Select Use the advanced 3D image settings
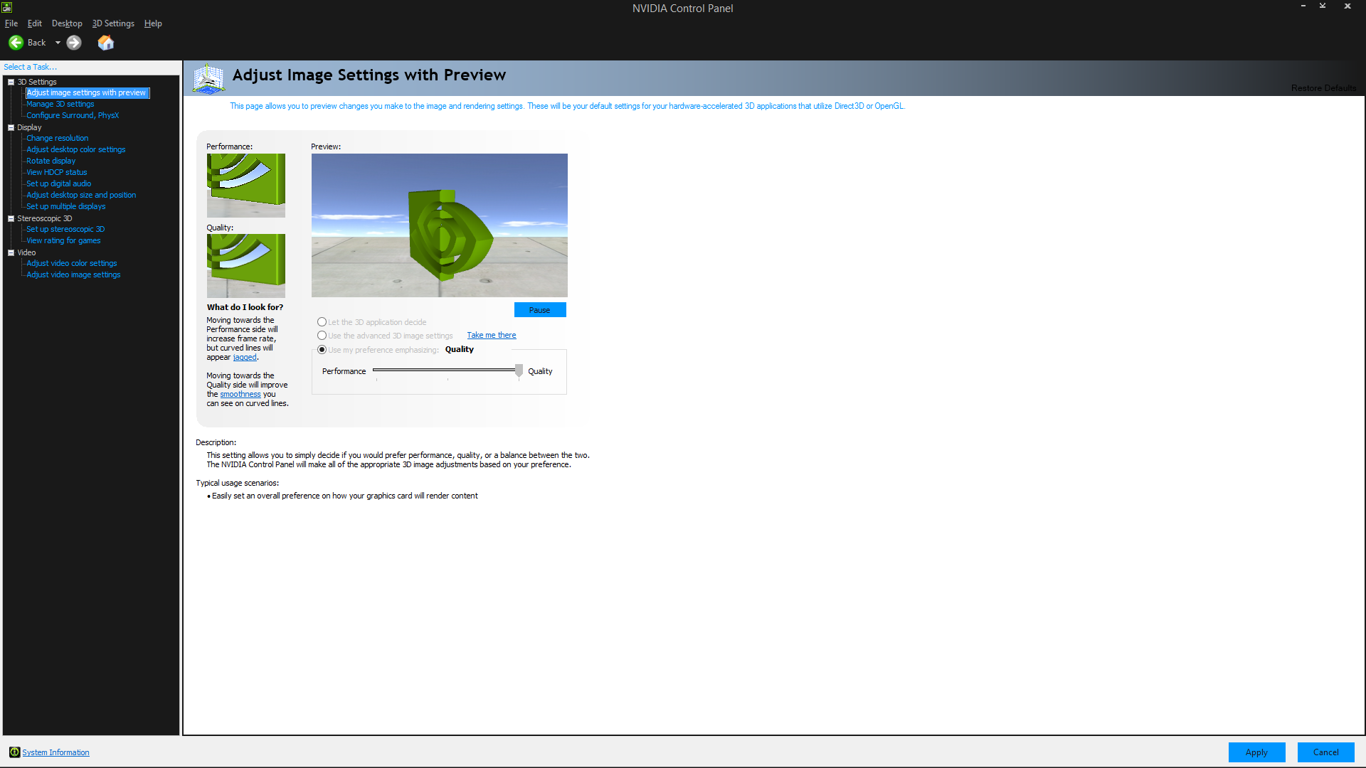This screenshot has height=768, width=1366. pyautogui.click(x=322, y=336)
